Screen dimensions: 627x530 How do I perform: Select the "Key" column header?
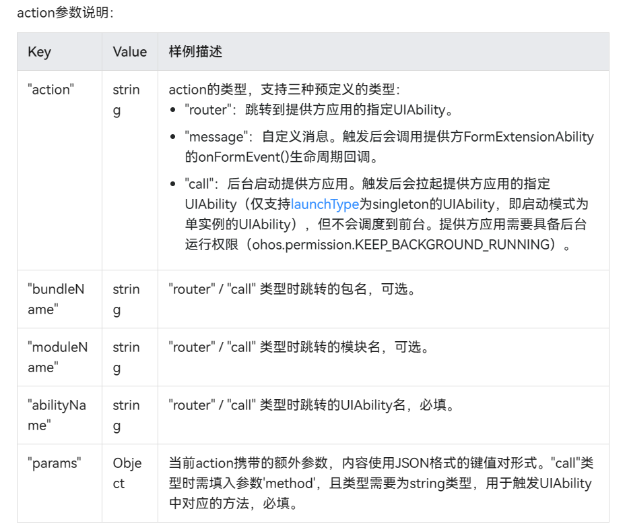[39, 52]
